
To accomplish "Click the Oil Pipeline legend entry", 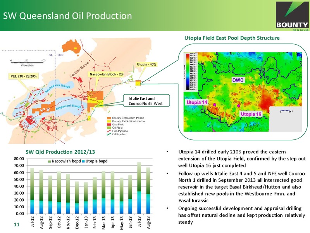I will click(x=117, y=134).
